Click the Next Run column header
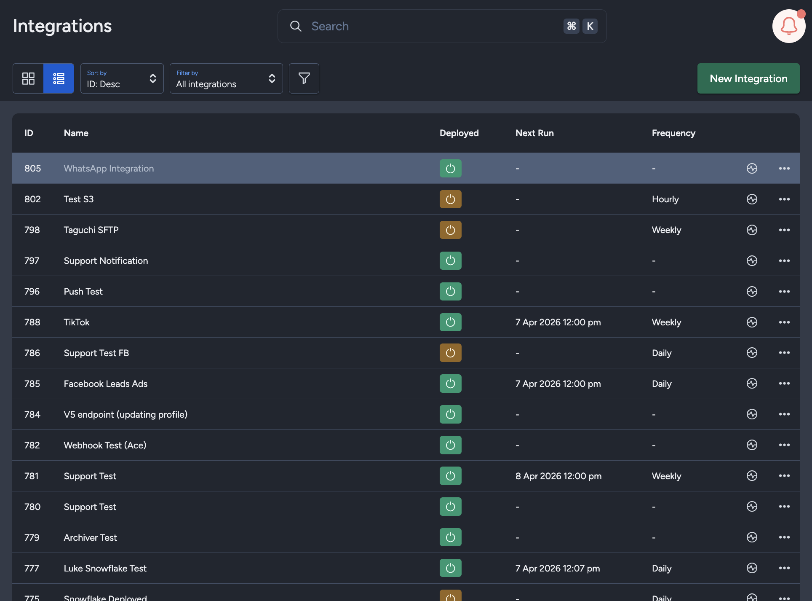Image resolution: width=812 pixels, height=601 pixels. [x=534, y=133]
